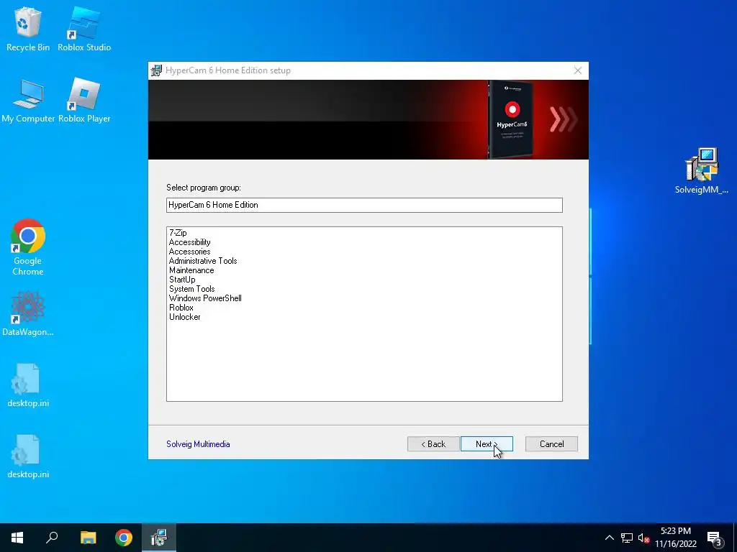This screenshot has width=737, height=552.
Task: Select Roblox program group
Action: click(x=181, y=308)
